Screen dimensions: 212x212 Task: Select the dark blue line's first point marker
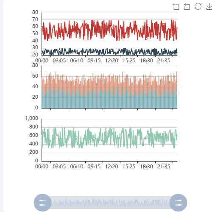click(x=42, y=53)
